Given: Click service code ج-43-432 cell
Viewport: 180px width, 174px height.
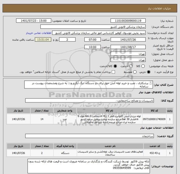Looking at the screenshot, I should 155,153.
